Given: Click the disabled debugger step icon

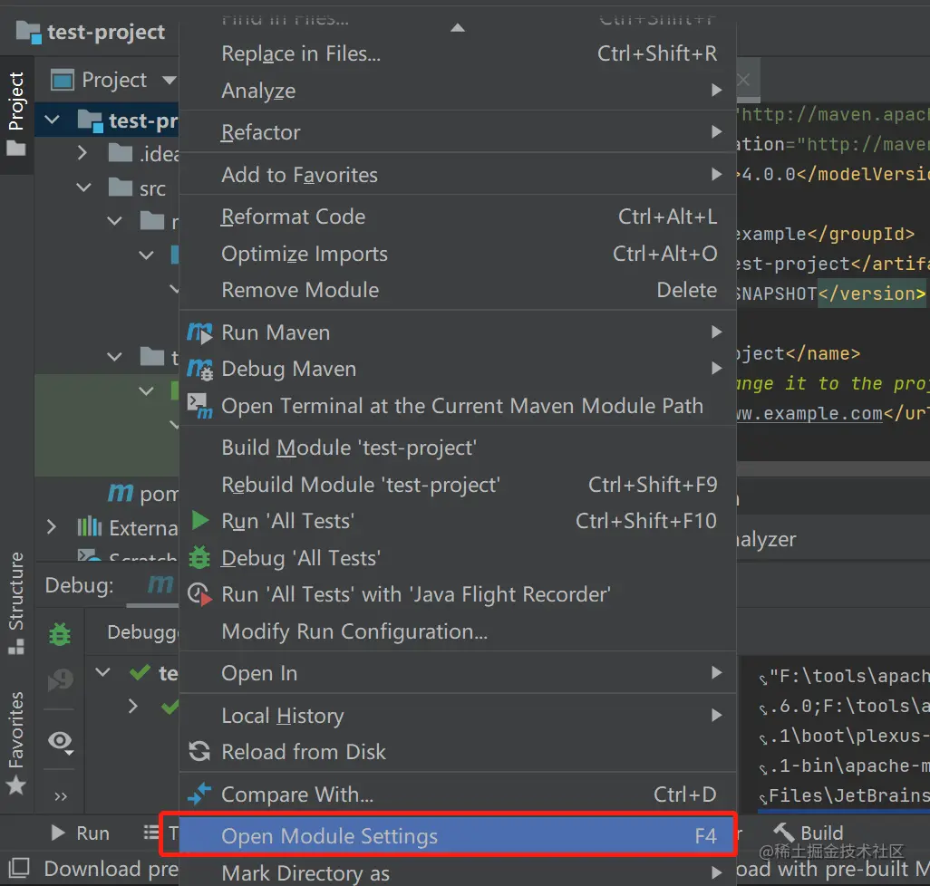Looking at the screenshot, I should click(60, 679).
